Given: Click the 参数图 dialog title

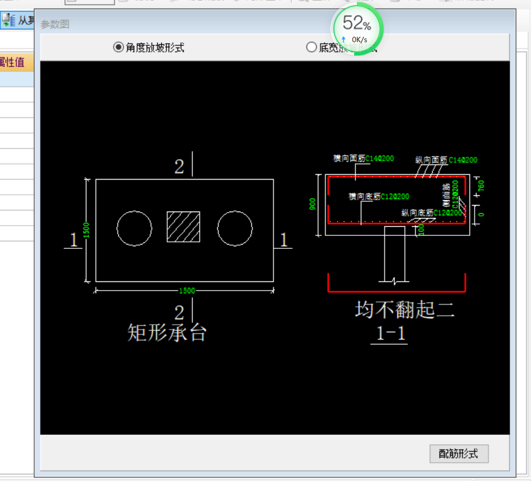Looking at the screenshot, I should pos(55,24).
